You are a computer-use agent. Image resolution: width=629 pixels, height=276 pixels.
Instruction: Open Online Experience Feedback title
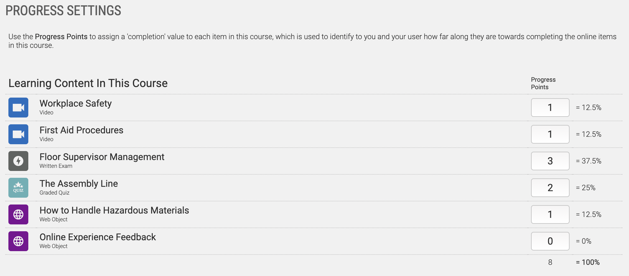pos(98,237)
